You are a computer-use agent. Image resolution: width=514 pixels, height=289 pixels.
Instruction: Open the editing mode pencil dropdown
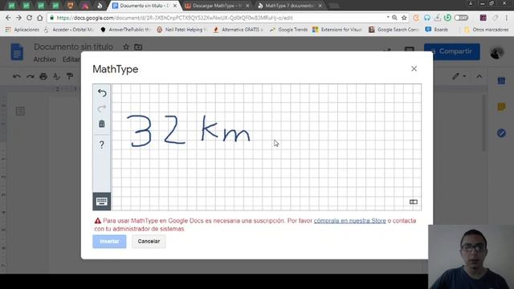point(459,76)
